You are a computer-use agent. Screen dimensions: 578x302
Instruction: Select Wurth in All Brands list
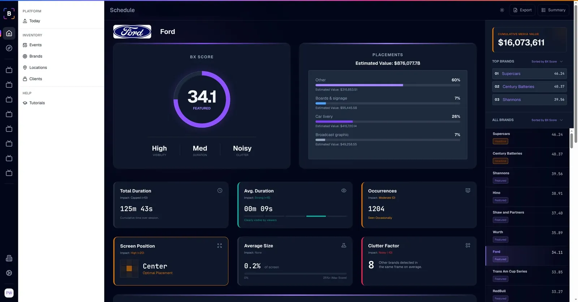527,236
